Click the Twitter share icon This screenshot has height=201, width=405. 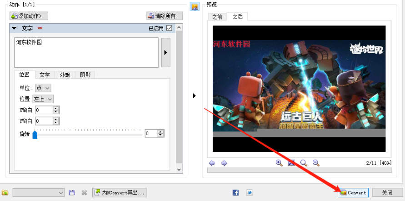[x=249, y=192]
